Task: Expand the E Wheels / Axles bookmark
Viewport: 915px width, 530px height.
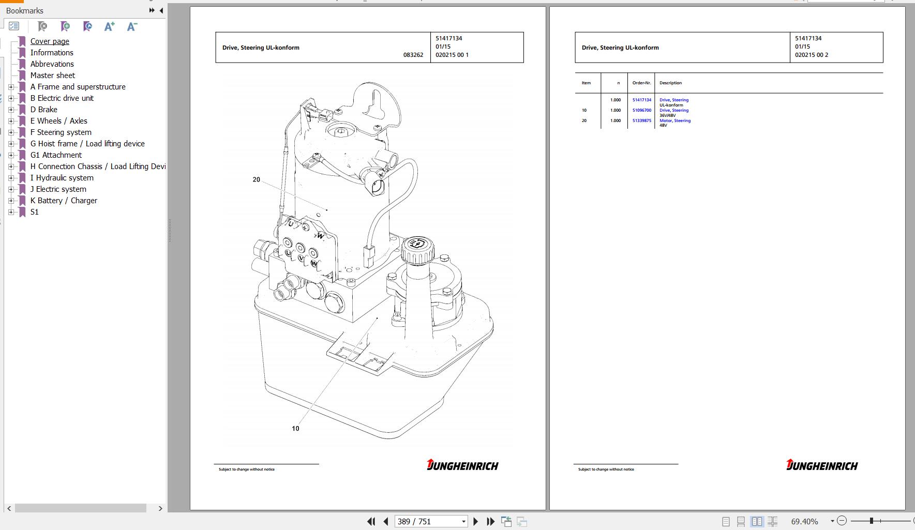Action: 11,121
